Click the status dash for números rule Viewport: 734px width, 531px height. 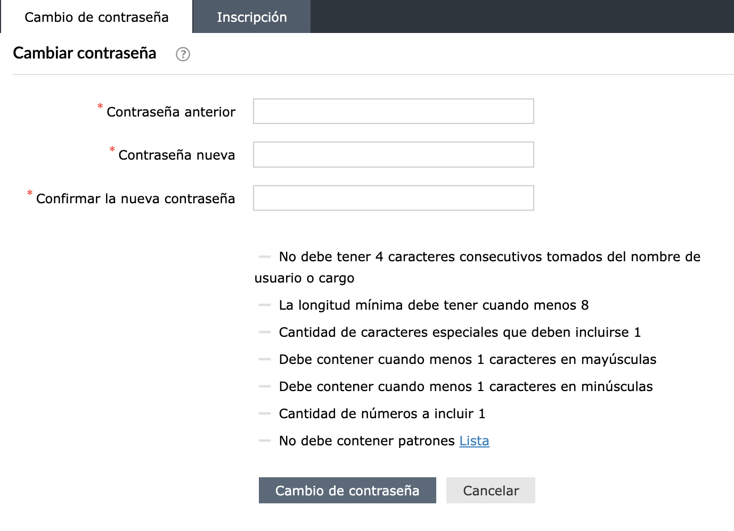pyautogui.click(x=265, y=414)
